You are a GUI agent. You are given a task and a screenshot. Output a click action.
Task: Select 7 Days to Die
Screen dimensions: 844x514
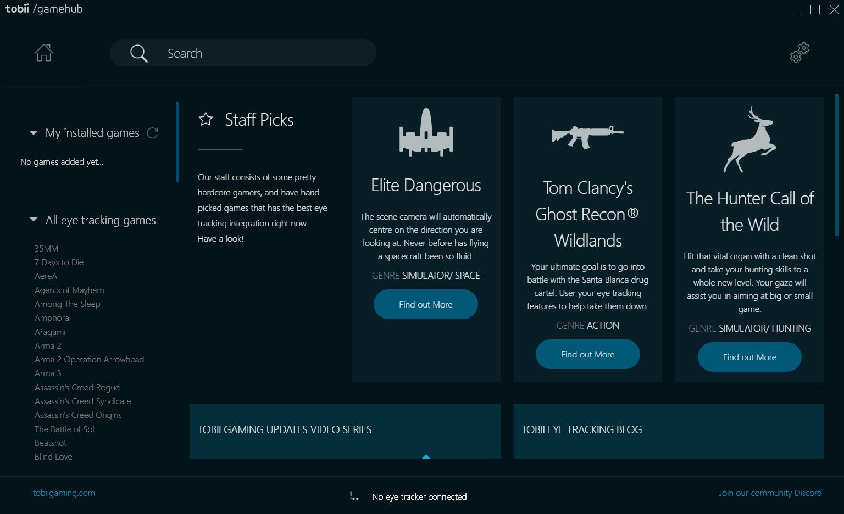click(59, 262)
